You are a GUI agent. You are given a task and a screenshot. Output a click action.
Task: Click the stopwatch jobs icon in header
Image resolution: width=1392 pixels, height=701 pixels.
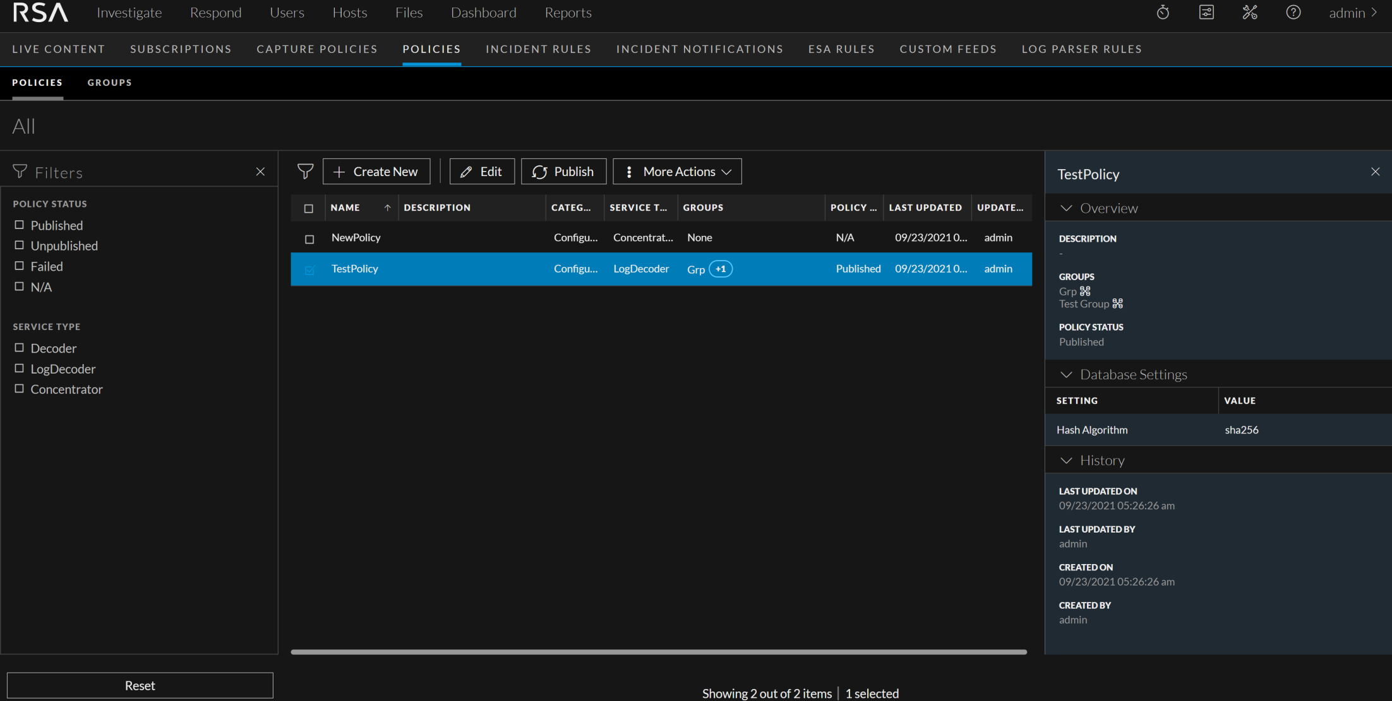point(1163,13)
